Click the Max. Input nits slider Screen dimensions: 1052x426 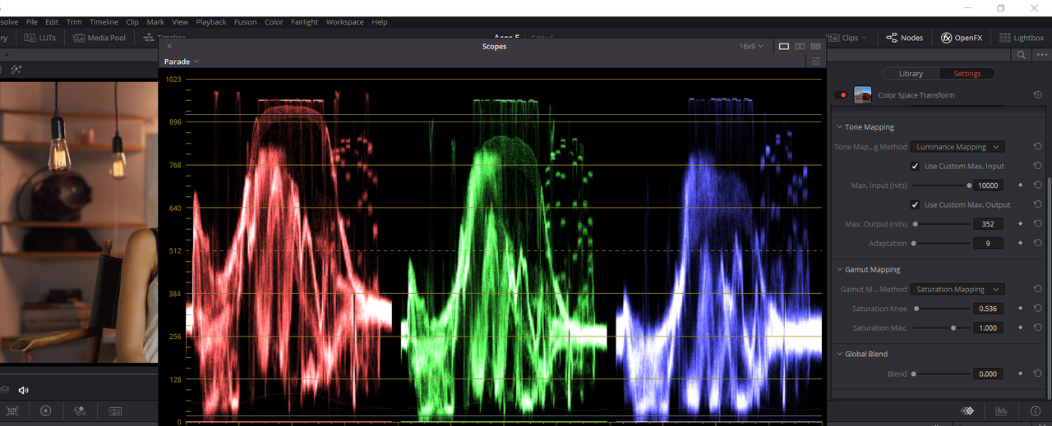coord(941,186)
